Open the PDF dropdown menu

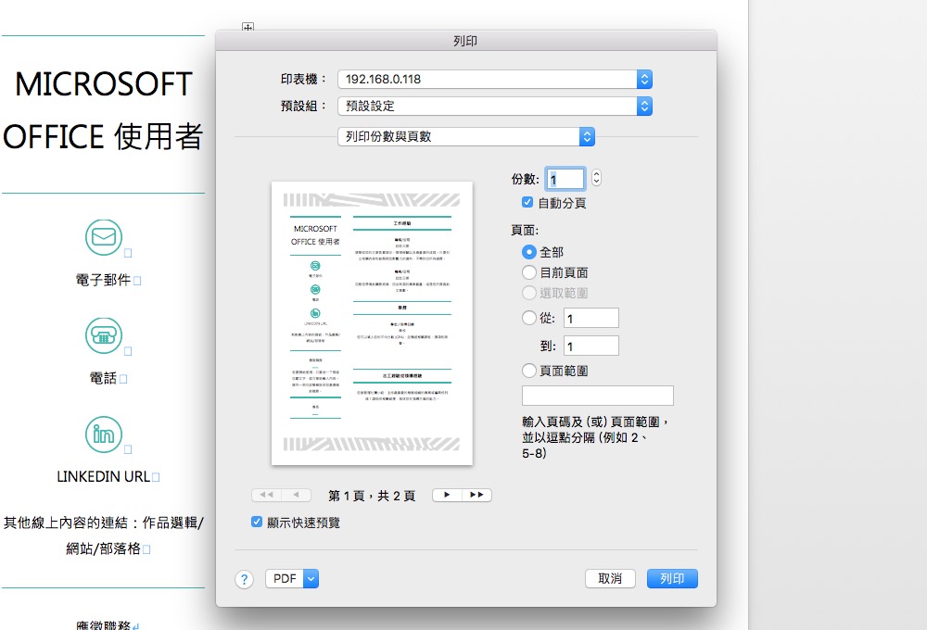point(292,579)
